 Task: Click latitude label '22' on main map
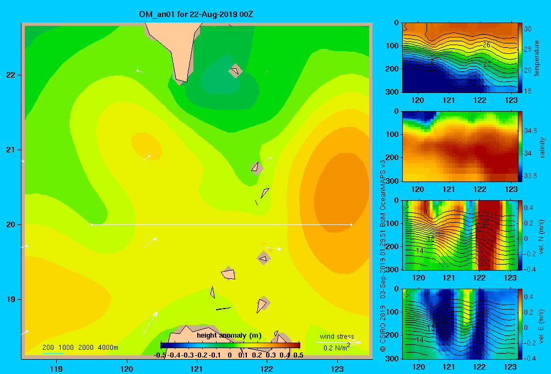click(11, 75)
